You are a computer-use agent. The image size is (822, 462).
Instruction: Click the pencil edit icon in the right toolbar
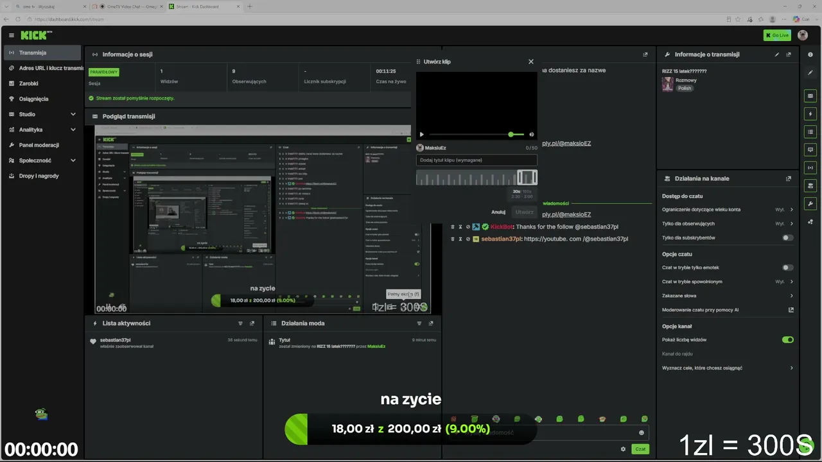point(810,73)
